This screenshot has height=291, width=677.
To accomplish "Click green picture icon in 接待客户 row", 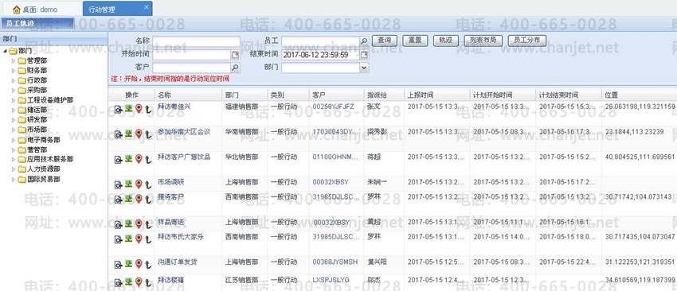I will (x=128, y=199).
